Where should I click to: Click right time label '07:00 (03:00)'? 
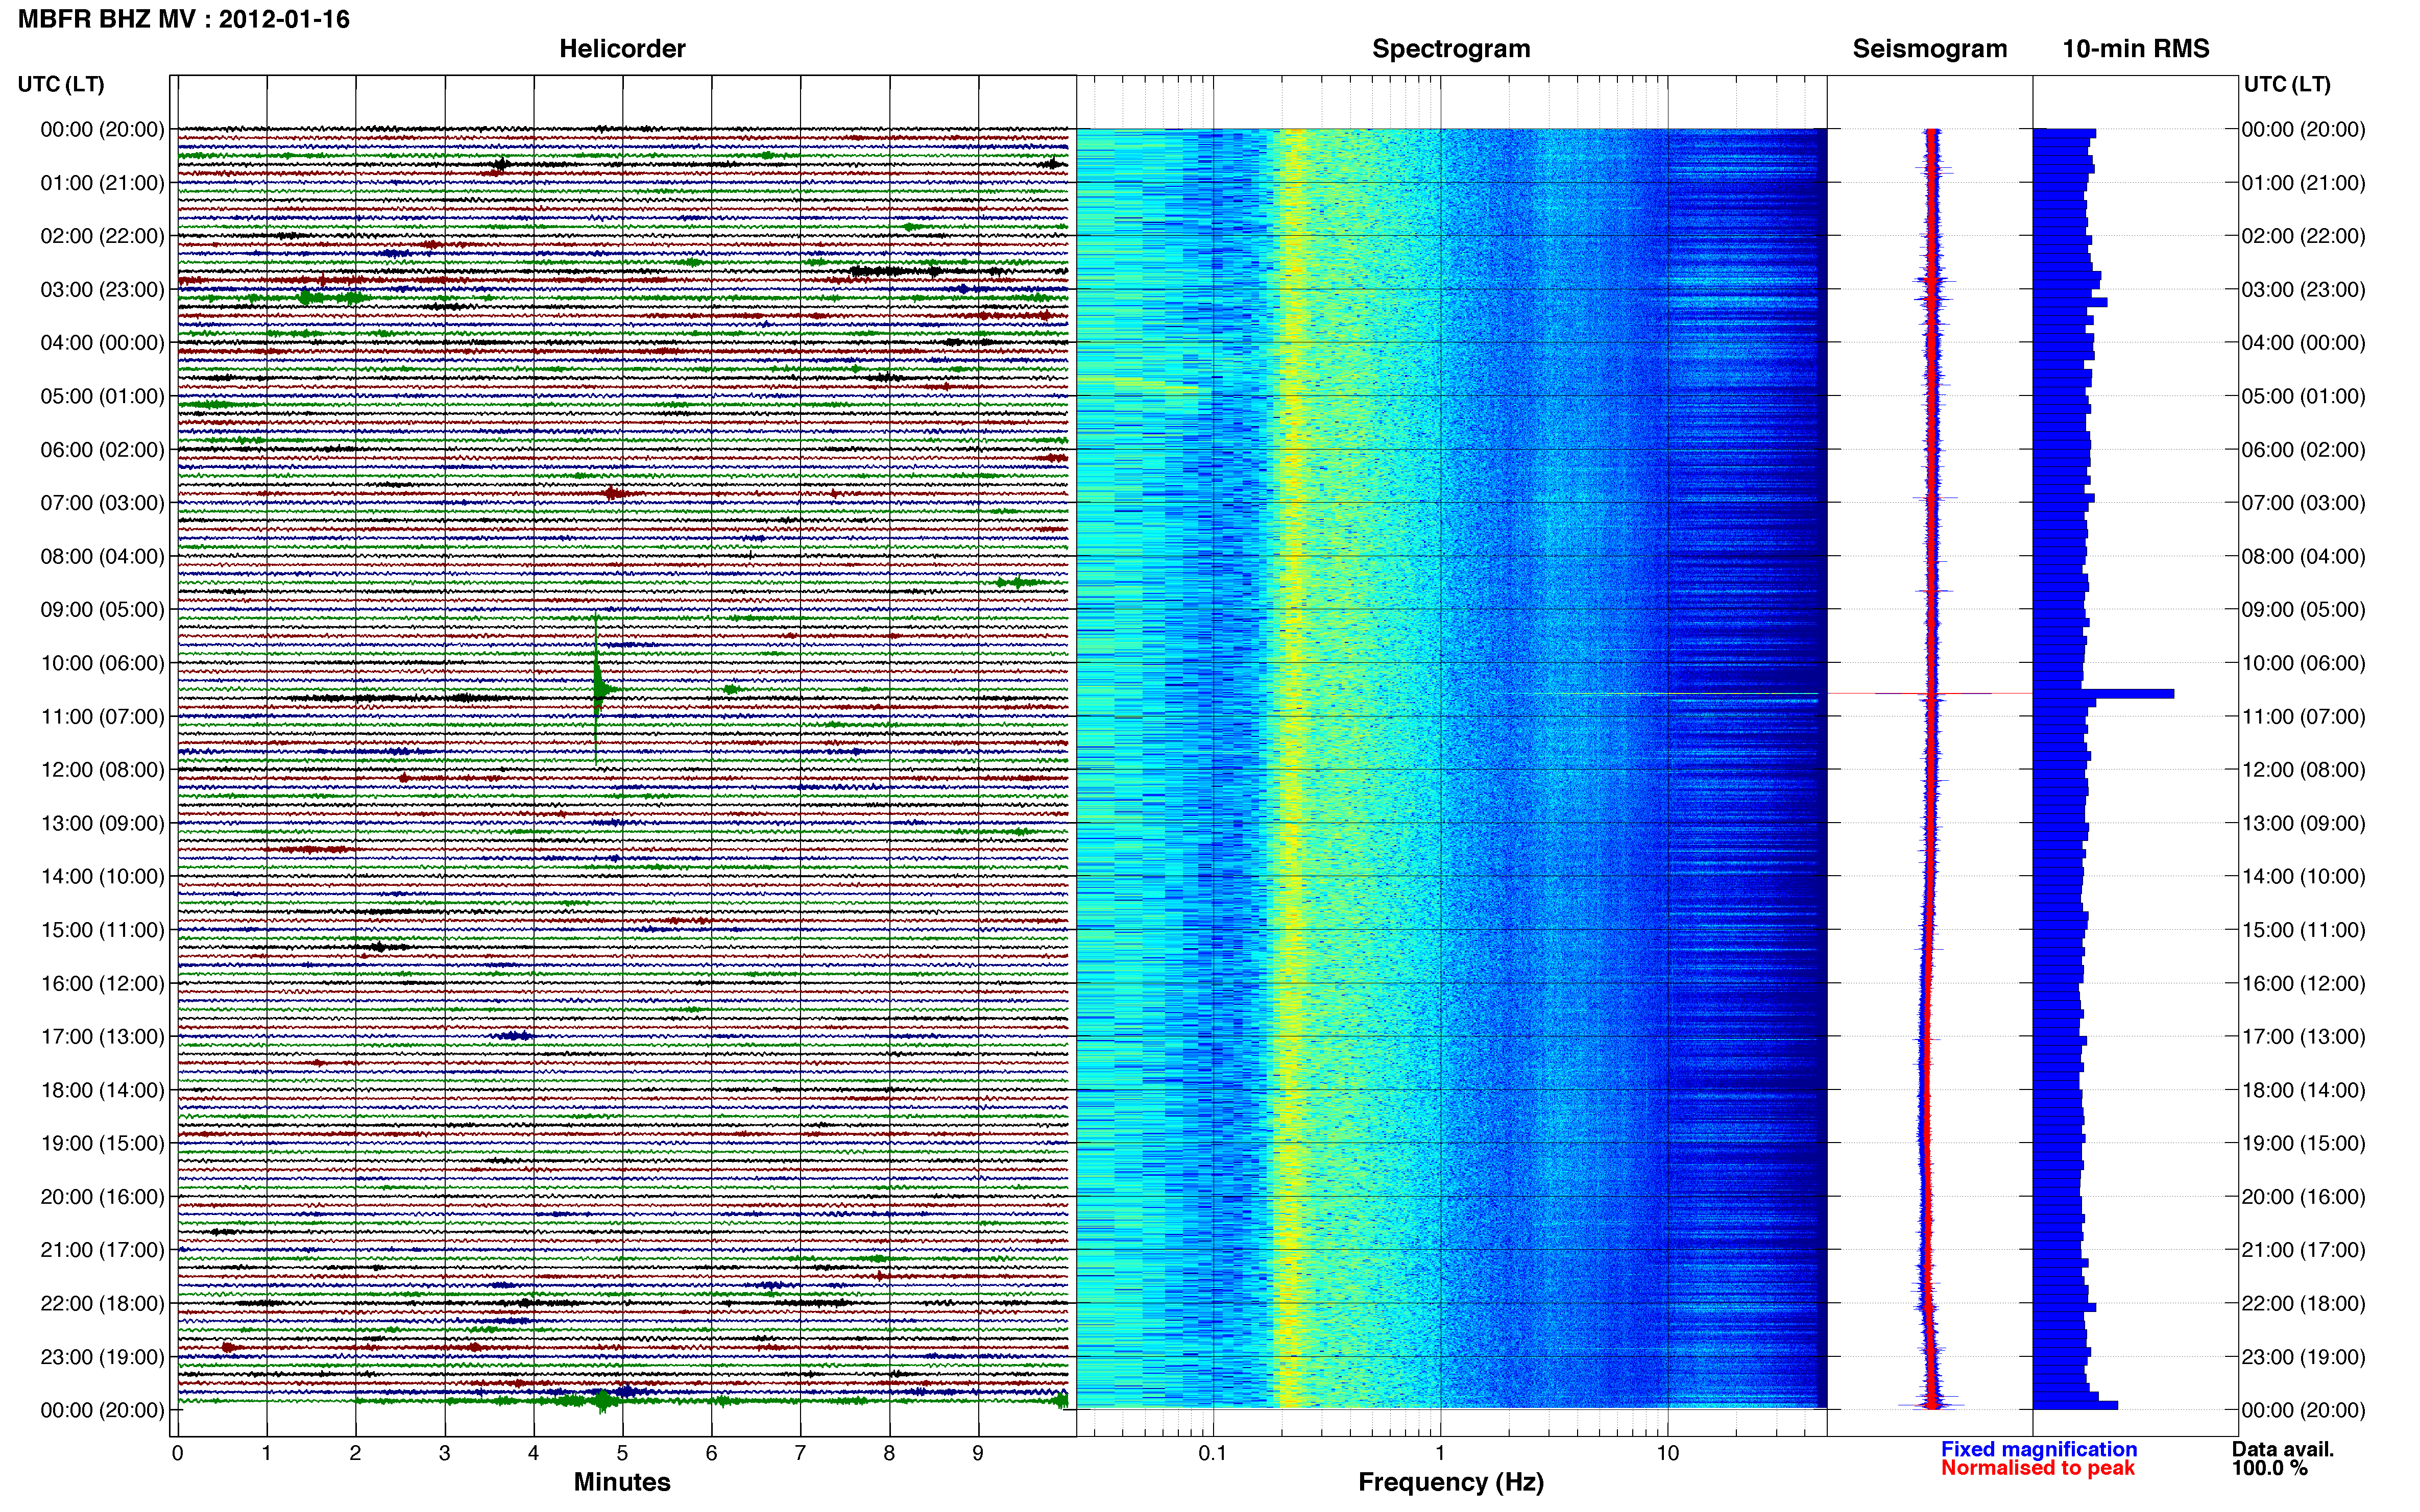[x=2303, y=503]
